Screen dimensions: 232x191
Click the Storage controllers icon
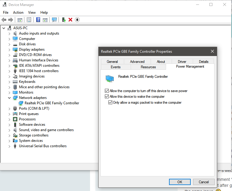(x=15, y=135)
